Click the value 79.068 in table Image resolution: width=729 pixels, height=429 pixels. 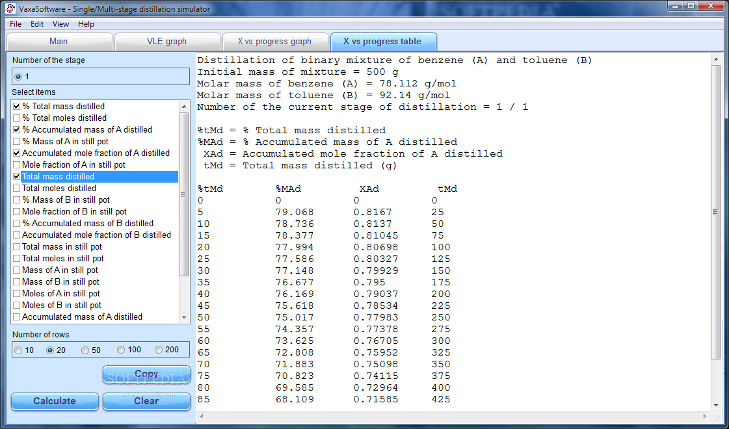[x=295, y=213]
